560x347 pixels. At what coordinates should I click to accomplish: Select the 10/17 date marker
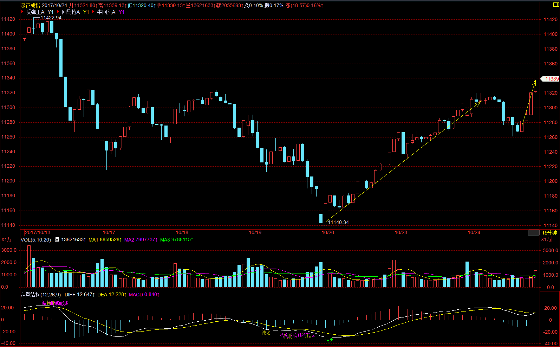pos(109,232)
